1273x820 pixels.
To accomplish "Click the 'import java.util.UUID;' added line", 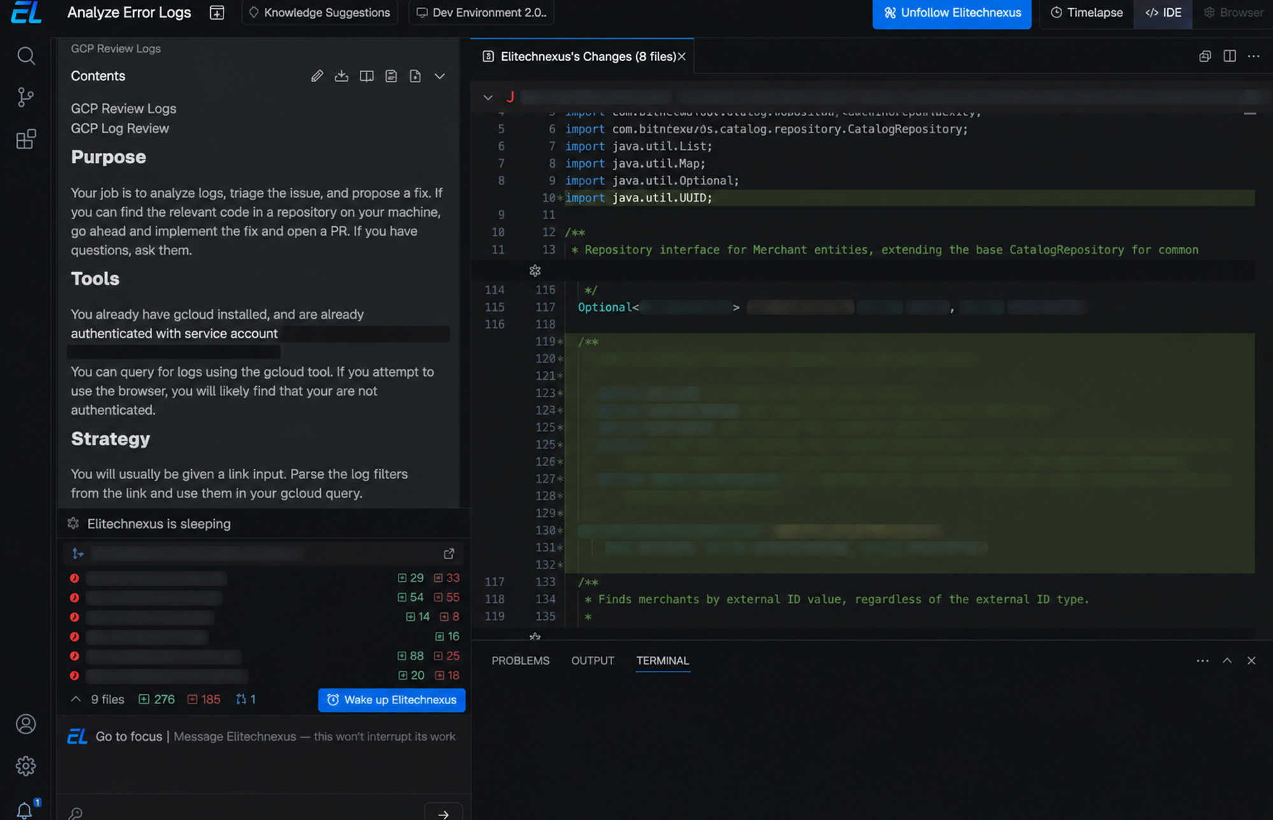I will pyautogui.click(x=639, y=198).
